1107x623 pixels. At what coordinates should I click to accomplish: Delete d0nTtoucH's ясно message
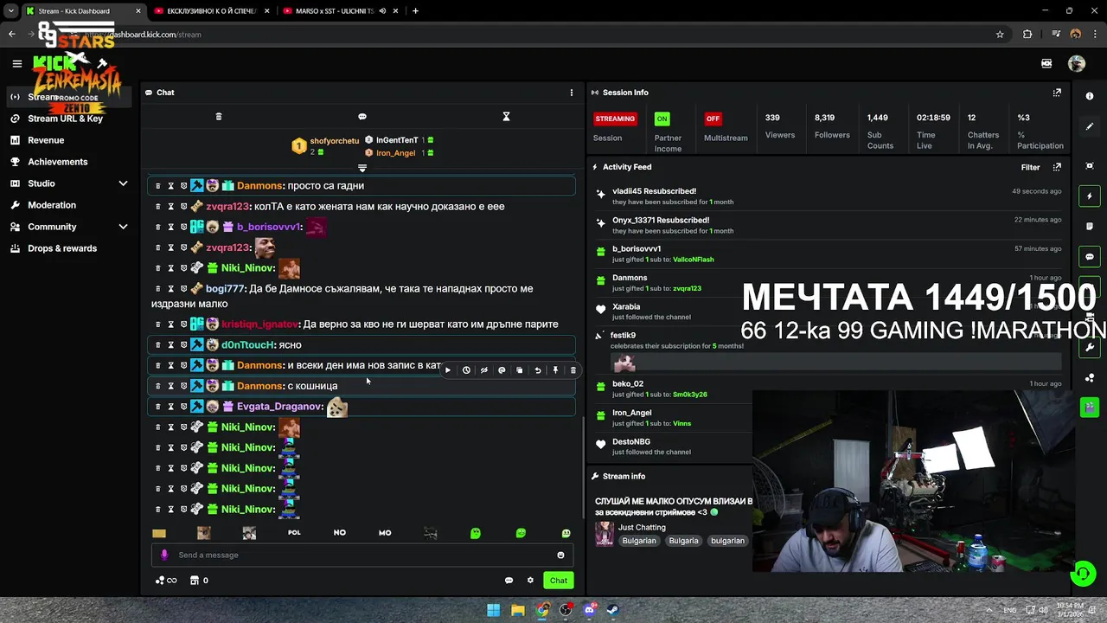pyautogui.click(x=157, y=345)
